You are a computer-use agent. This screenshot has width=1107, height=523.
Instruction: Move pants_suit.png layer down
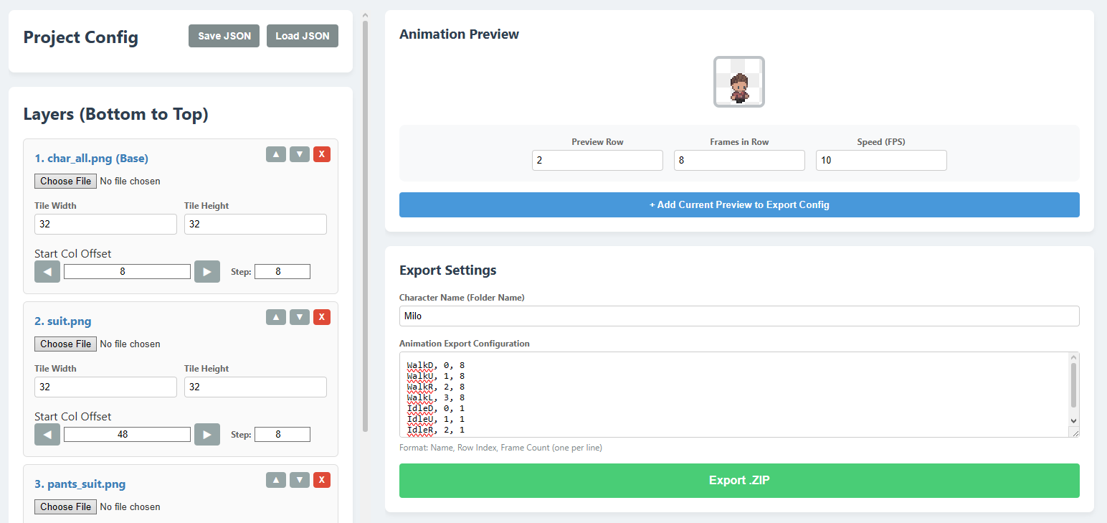[x=300, y=480]
